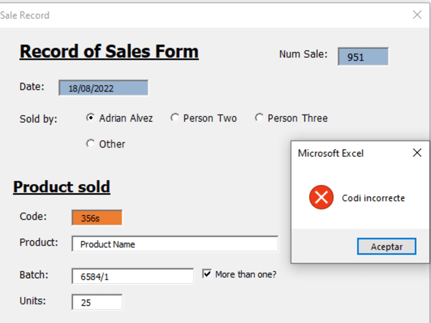Select the Person Three radio button
Image resolution: width=431 pixels, height=323 pixels.
click(259, 118)
